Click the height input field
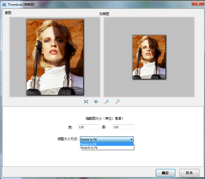 tap(123, 127)
